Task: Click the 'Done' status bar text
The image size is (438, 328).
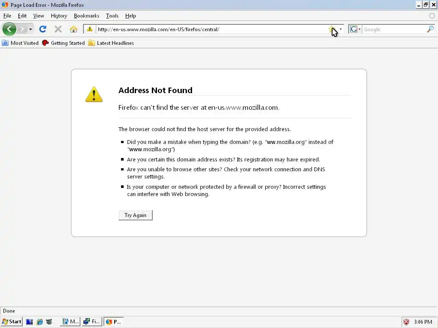Action: (x=9, y=311)
